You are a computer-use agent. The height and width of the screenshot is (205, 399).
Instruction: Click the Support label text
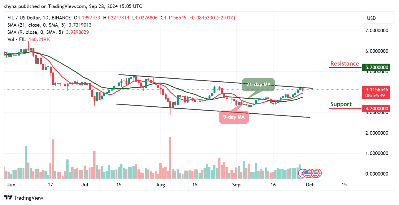pos(341,104)
